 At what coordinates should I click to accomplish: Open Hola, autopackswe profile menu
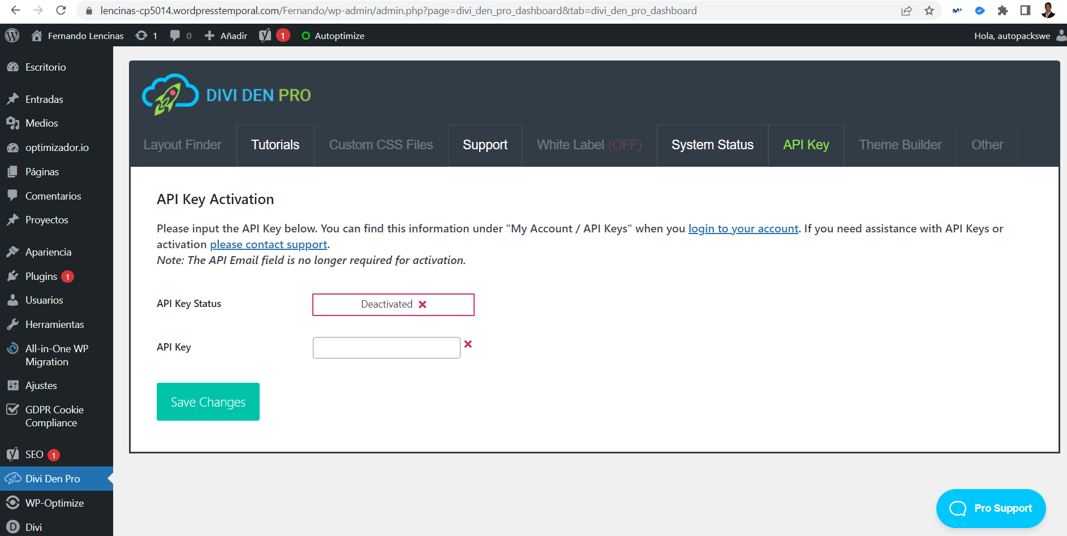coord(1019,36)
